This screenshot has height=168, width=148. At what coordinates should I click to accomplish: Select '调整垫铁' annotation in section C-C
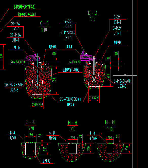point(52,47)
